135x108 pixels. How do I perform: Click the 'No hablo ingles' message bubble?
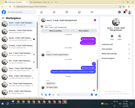coord(52,87)
